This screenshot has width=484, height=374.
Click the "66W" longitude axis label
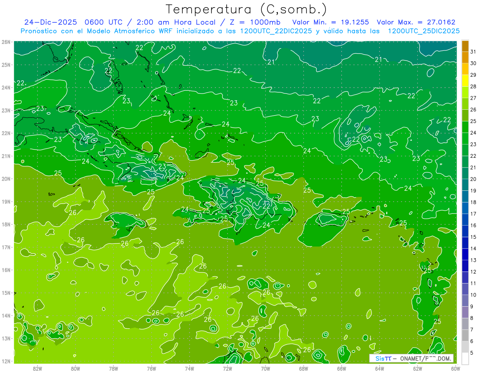[x=342, y=368]
